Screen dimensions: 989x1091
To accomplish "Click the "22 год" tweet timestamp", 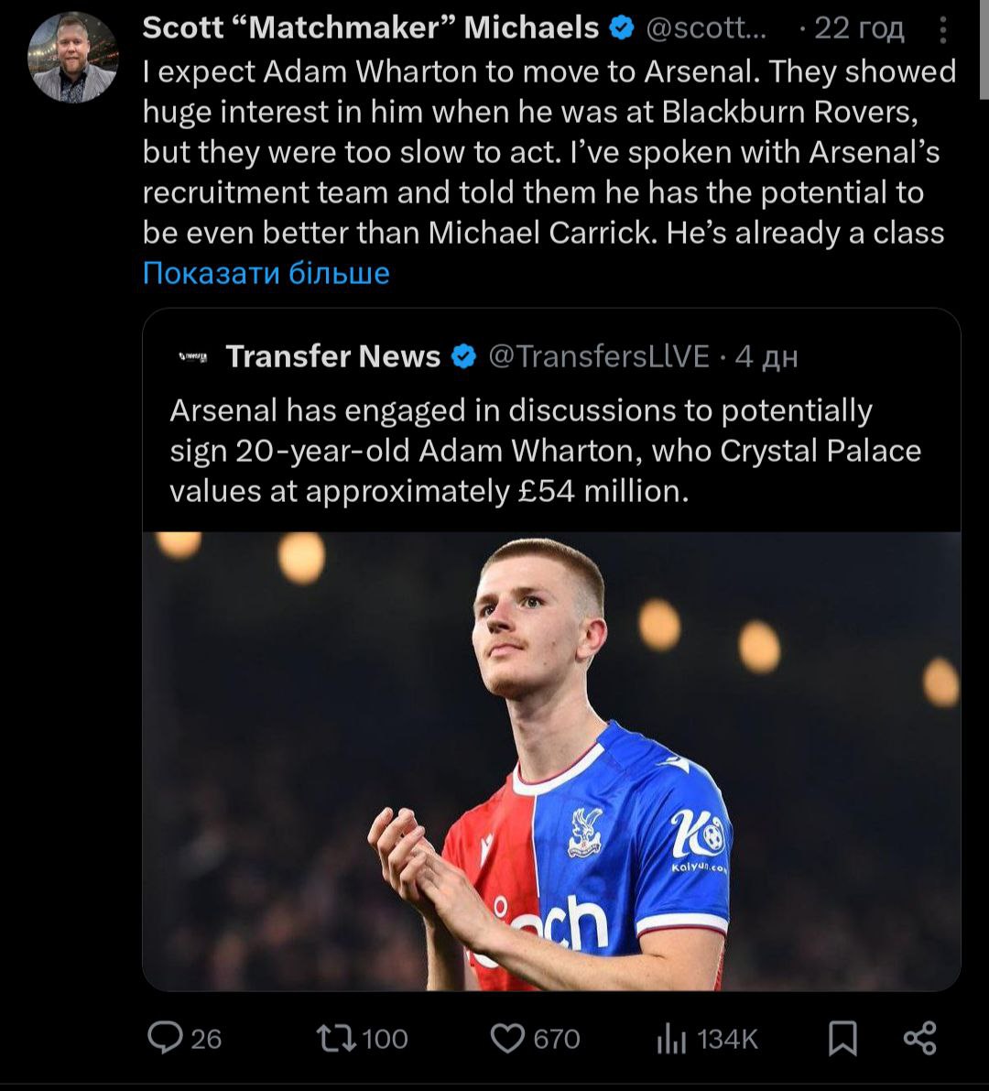I will (x=859, y=29).
